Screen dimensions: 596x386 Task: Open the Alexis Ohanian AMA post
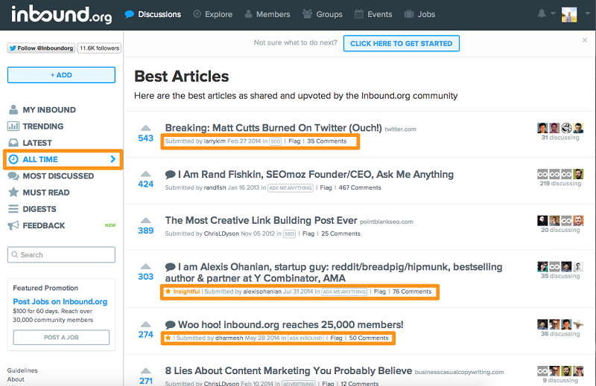click(x=334, y=272)
